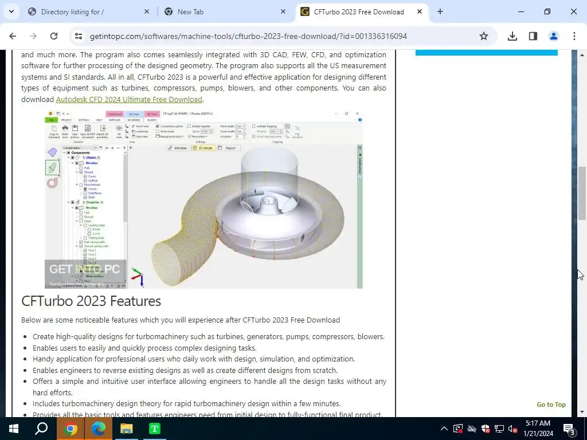This screenshot has height=440, width=587.
Task: Follow the 'Autodesk CFD 2024 Ultimate Free Download' link
Action: click(x=129, y=99)
